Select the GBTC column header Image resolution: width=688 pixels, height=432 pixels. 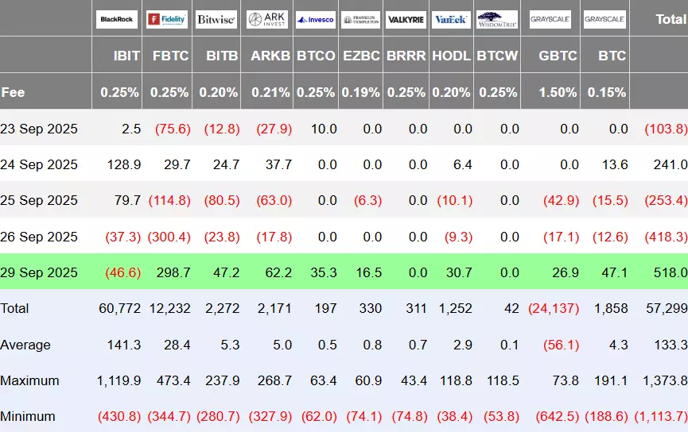tap(558, 56)
